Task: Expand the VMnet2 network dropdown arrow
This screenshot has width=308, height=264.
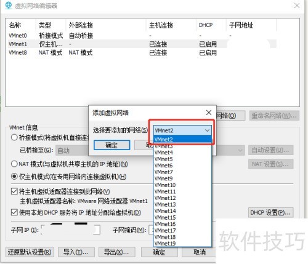Action: 207,130
